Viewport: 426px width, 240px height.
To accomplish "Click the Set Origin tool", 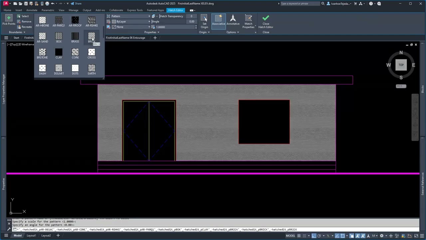I will point(204,22).
